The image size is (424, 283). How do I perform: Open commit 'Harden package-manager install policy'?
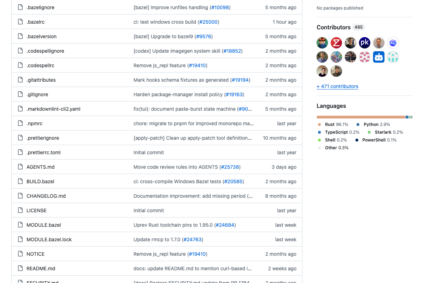coord(178,94)
